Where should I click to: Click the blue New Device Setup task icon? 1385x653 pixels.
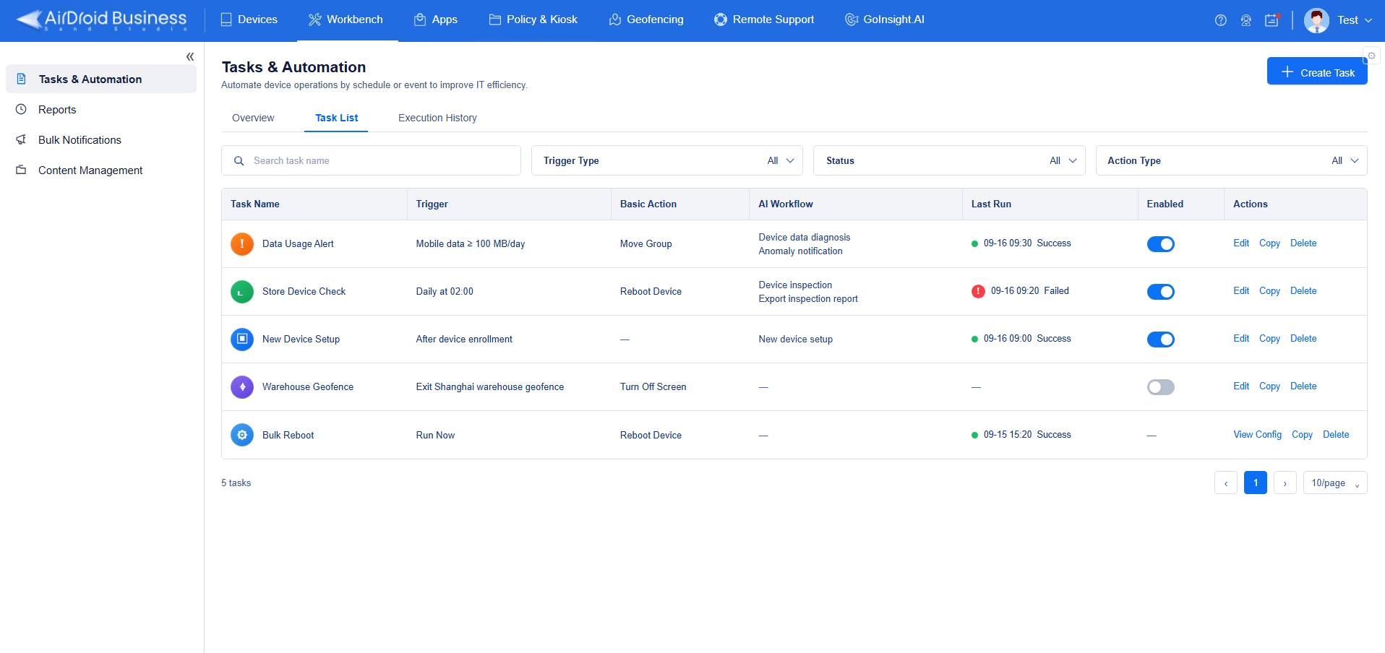(242, 340)
